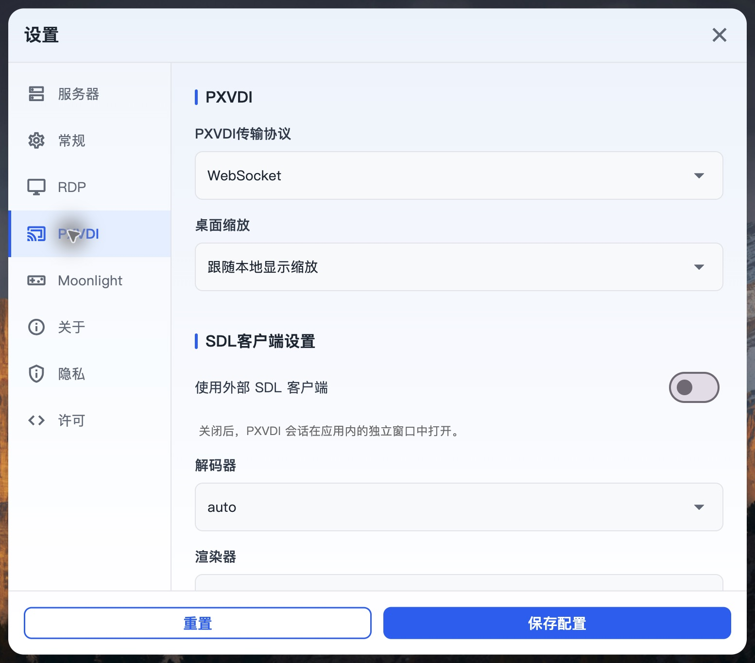Click the gear icon for 常规
This screenshot has width=755, height=663.
tap(36, 140)
